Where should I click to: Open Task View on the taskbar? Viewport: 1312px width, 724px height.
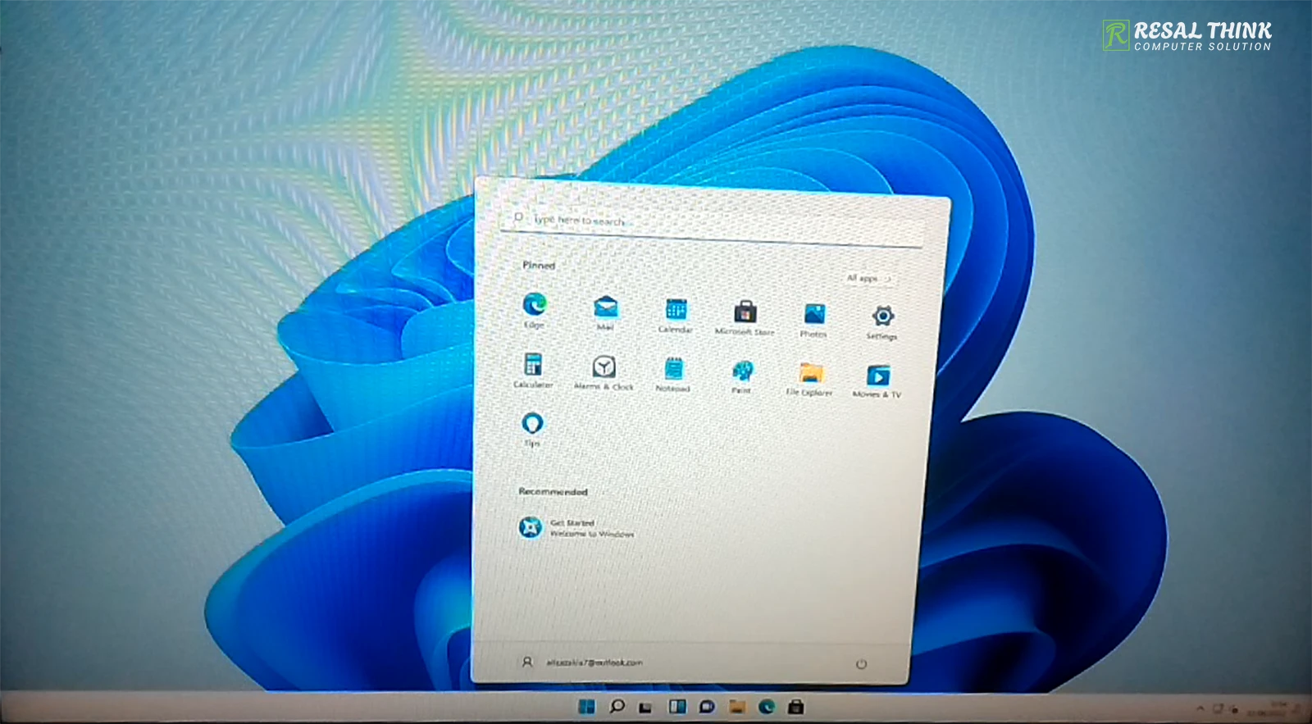pos(646,707)
